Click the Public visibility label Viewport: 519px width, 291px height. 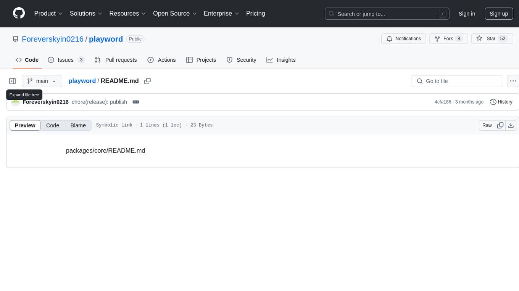coord(135,39)
